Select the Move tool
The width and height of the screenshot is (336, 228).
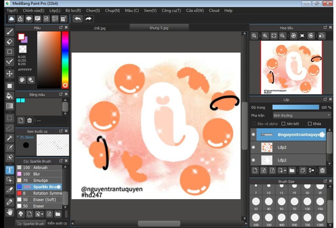tap(10, 74)
